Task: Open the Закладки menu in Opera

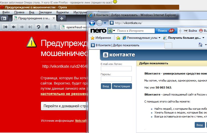Action: coord(45,12)
